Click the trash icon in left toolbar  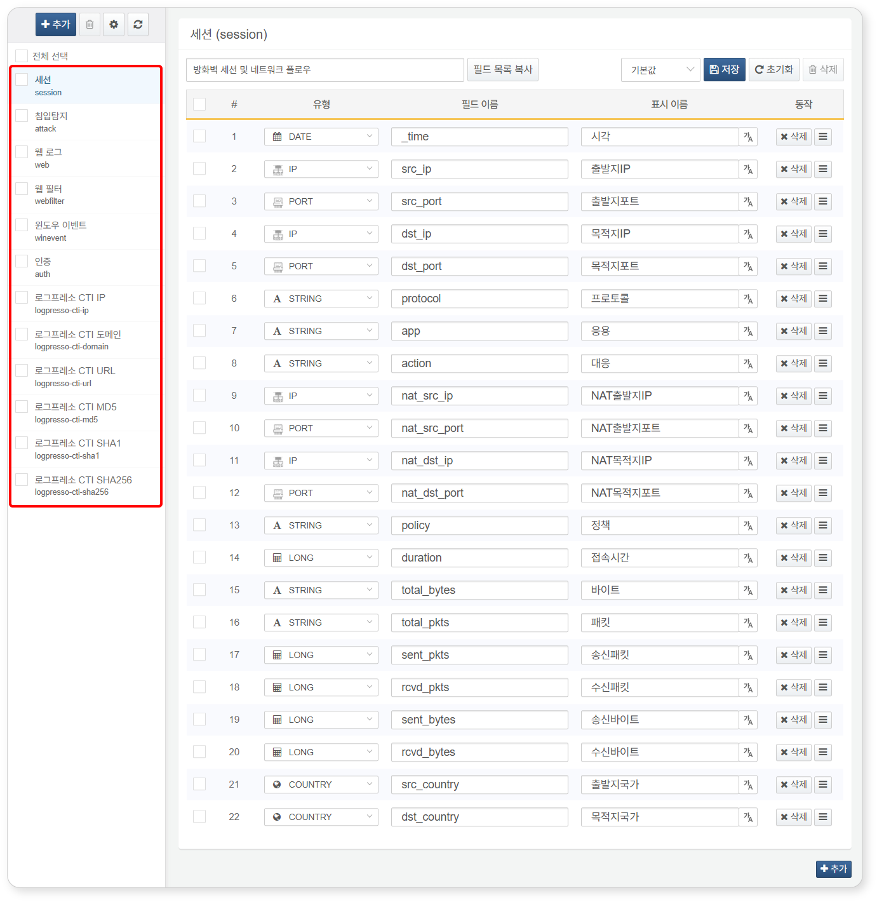point(90,24)
